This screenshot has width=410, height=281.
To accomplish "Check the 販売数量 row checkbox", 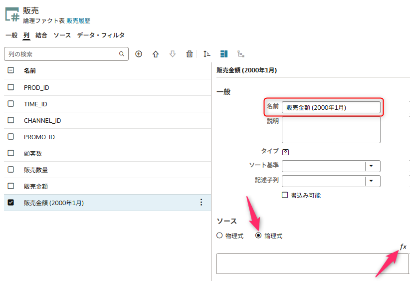I will click(10, 170).
